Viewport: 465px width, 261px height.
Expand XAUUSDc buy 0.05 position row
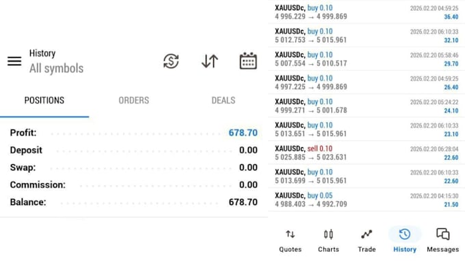click(367, 200)
